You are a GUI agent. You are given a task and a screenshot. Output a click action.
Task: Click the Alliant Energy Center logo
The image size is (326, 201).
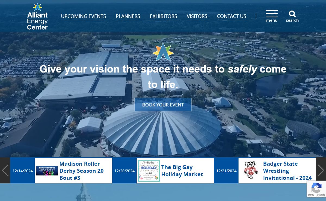(x=37, y=16)
